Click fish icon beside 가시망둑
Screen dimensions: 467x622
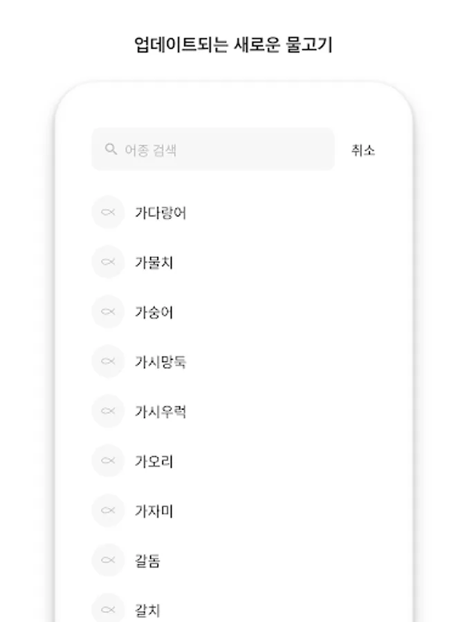108,361
